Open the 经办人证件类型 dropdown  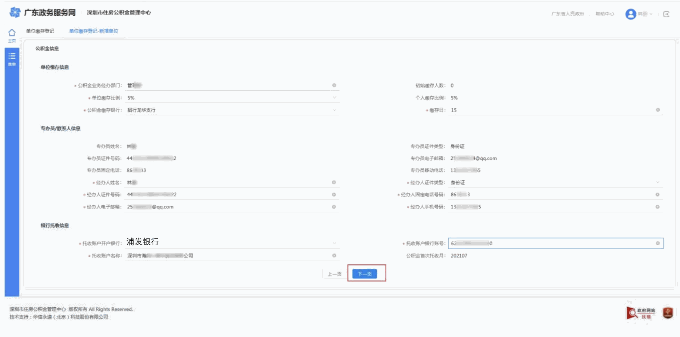tap(657, 183)
